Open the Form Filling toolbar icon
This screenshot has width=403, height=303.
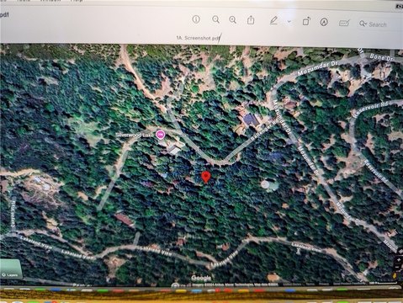(x=344, y=23)
